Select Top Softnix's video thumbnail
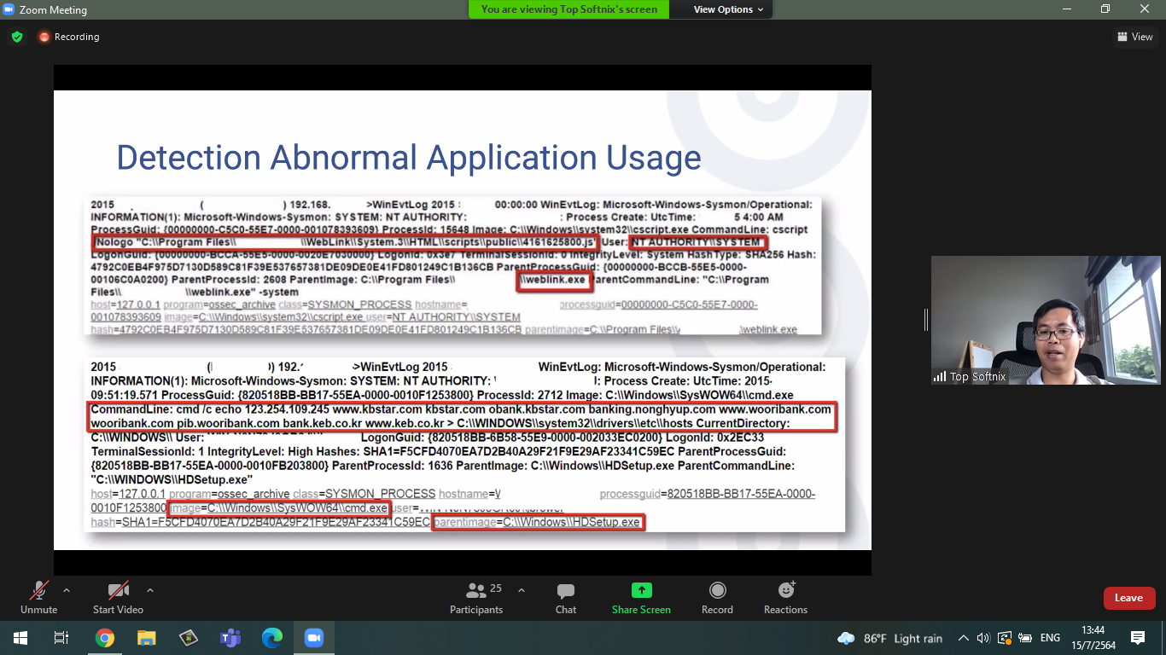 [1046, 320]
